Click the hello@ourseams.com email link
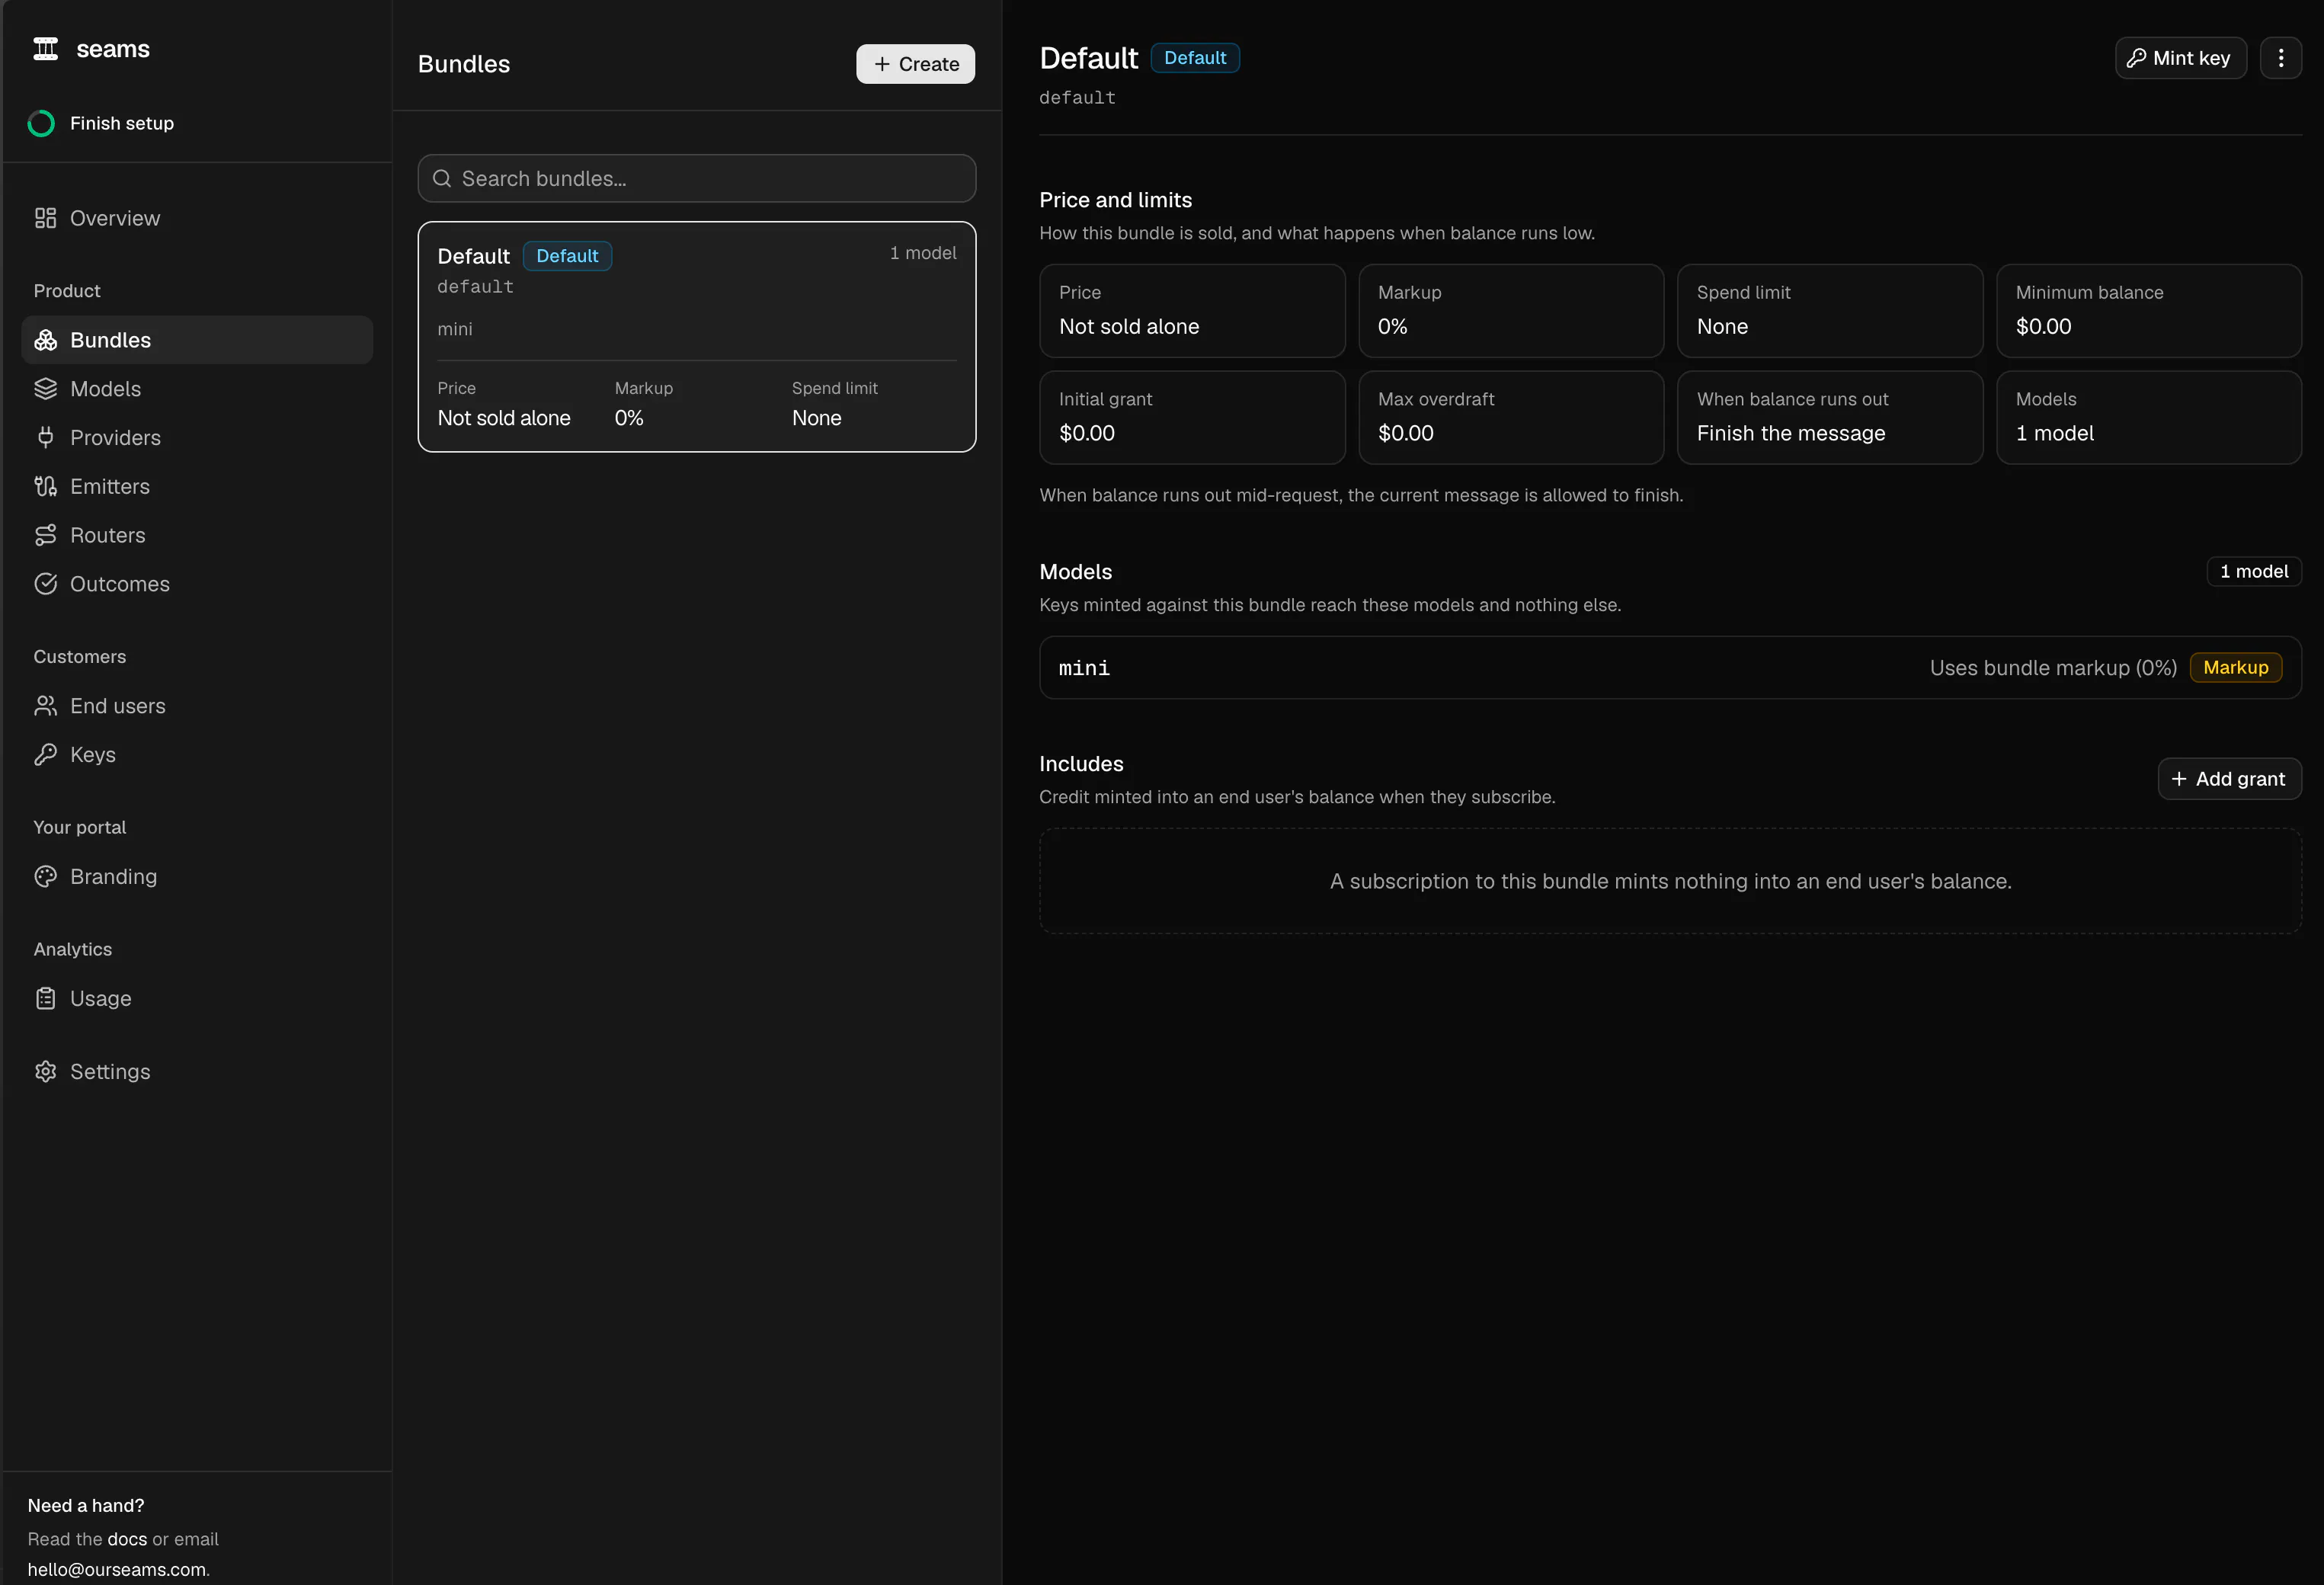The image size is (2324, 1585). [x=116, y=1569]
